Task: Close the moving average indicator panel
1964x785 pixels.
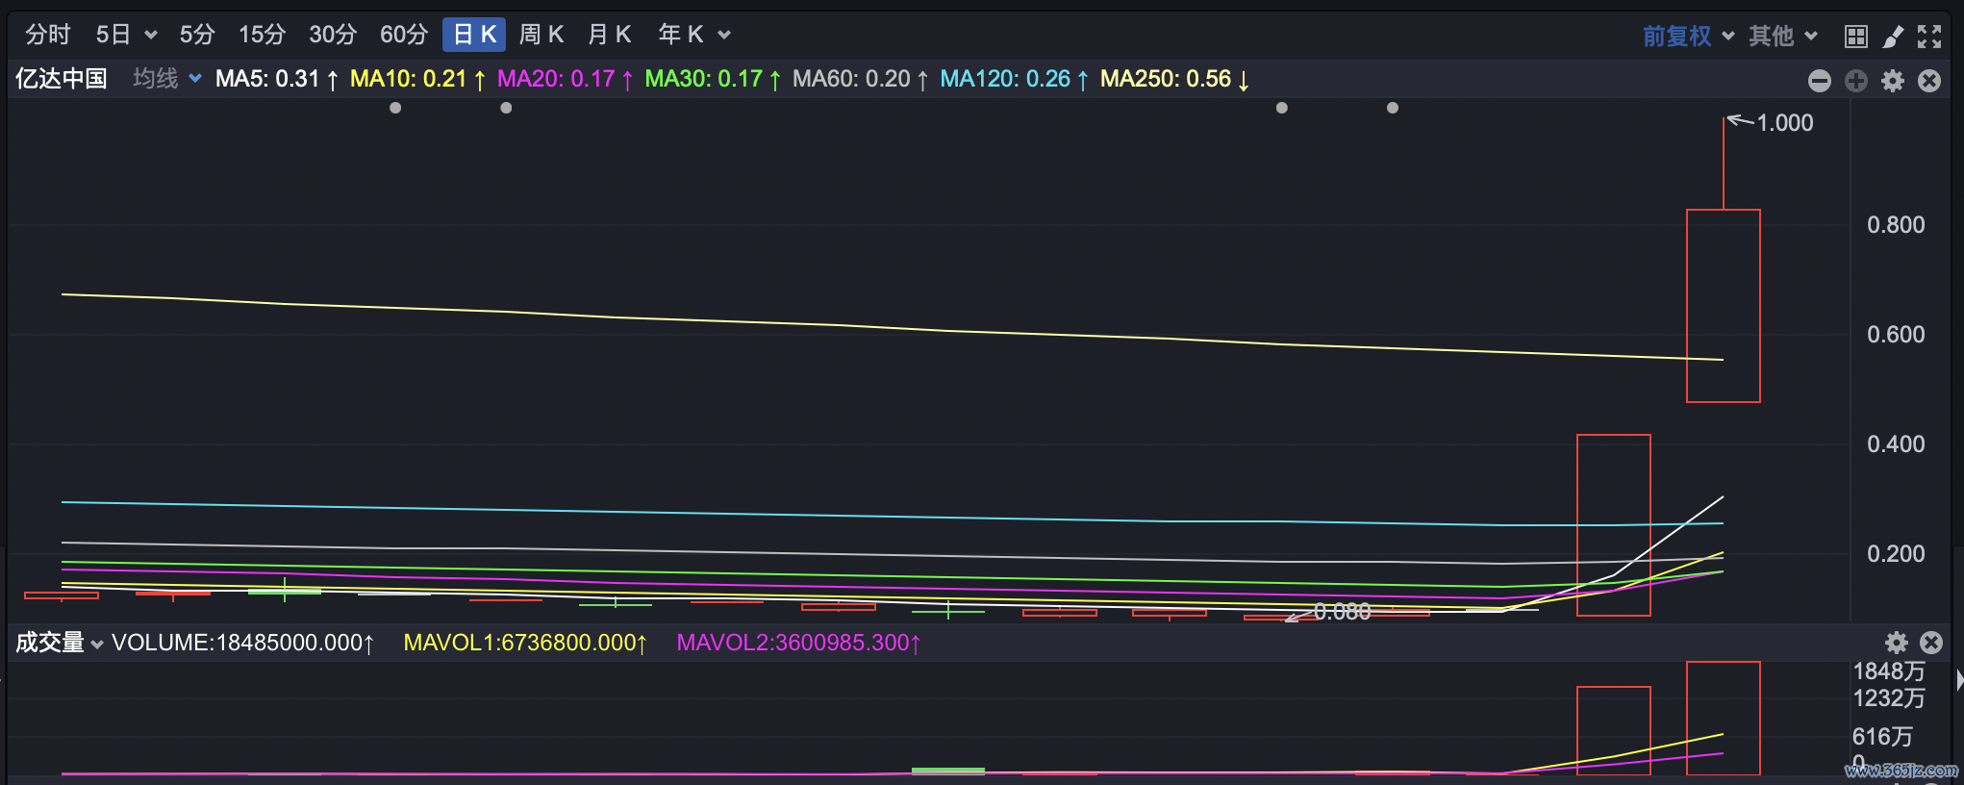Action: (x=1929, y=81)
